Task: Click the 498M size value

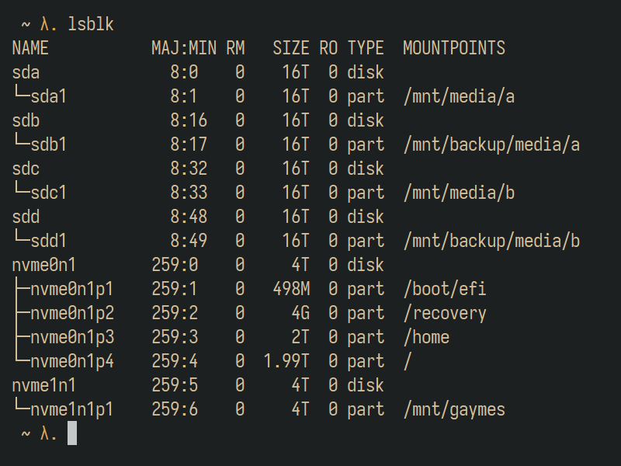Action: click(x=292, y=289)
